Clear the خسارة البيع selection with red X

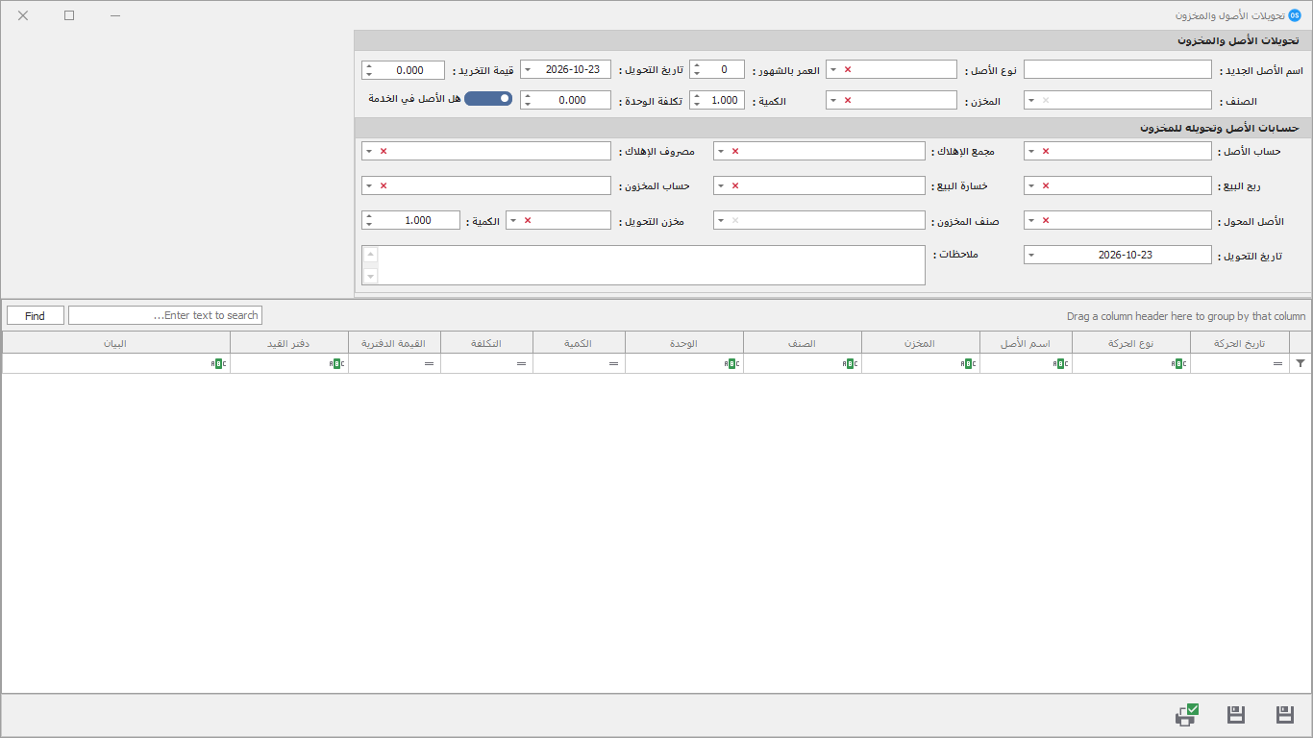735,186
